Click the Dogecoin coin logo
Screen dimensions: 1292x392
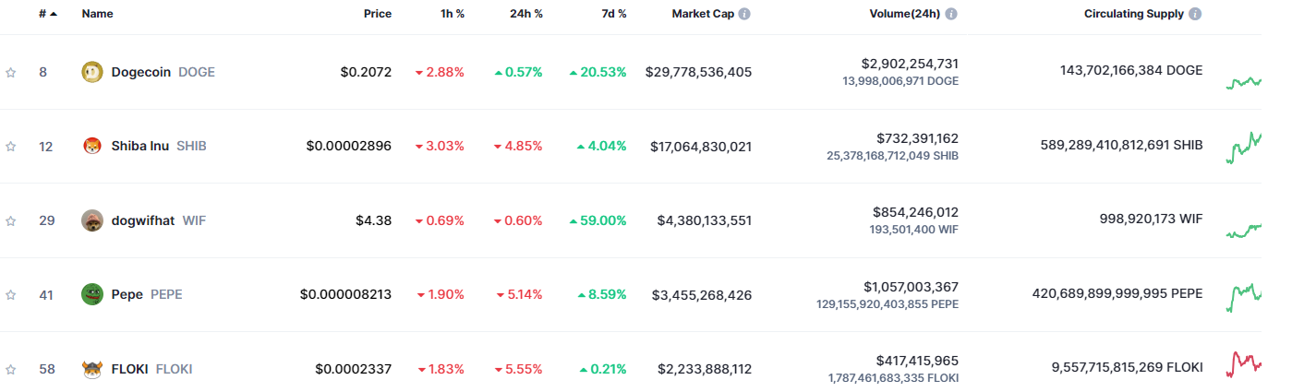92,72
